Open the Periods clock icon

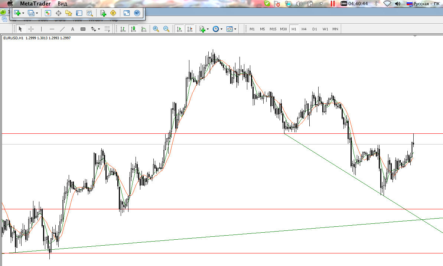coord(216,29)
